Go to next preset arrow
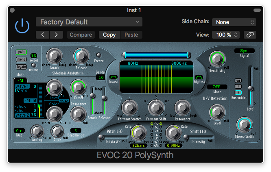This screenshot has width=271, height=172. coord(56,35)
